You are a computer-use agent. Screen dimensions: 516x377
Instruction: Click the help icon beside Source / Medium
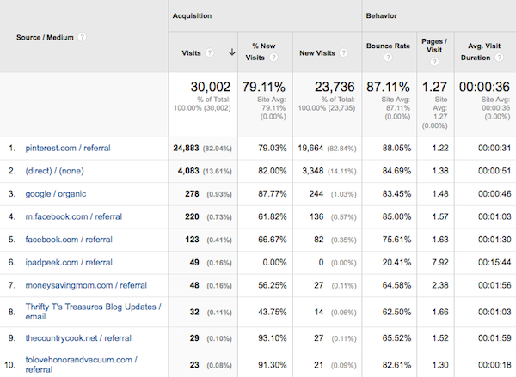83,38
